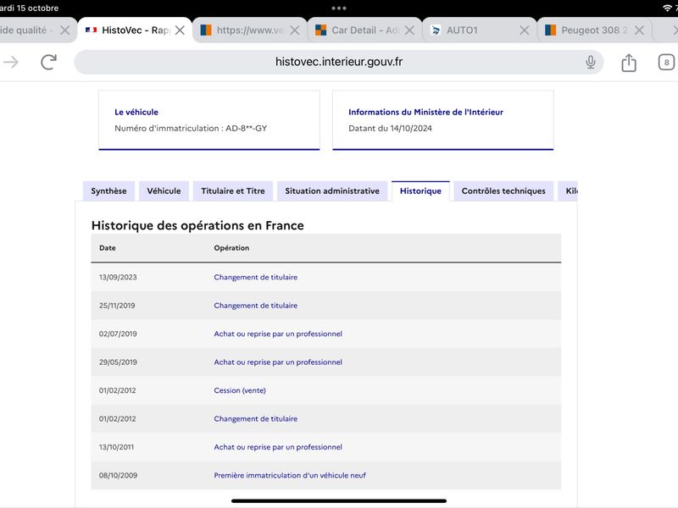Close the 'ide qualité' tab
The height and width of the screenshot is (508, 678).
[65, 30]
